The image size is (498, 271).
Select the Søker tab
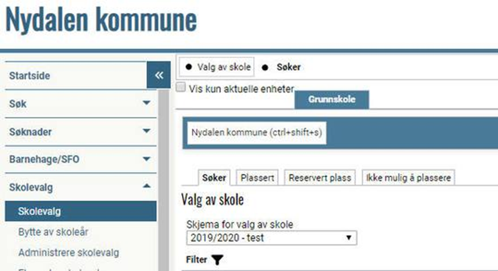pyautogui.click(x=215, y=178)
